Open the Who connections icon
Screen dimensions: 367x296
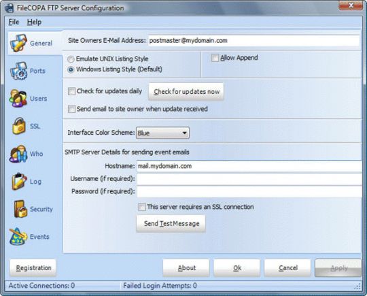(x=18, y=154)
